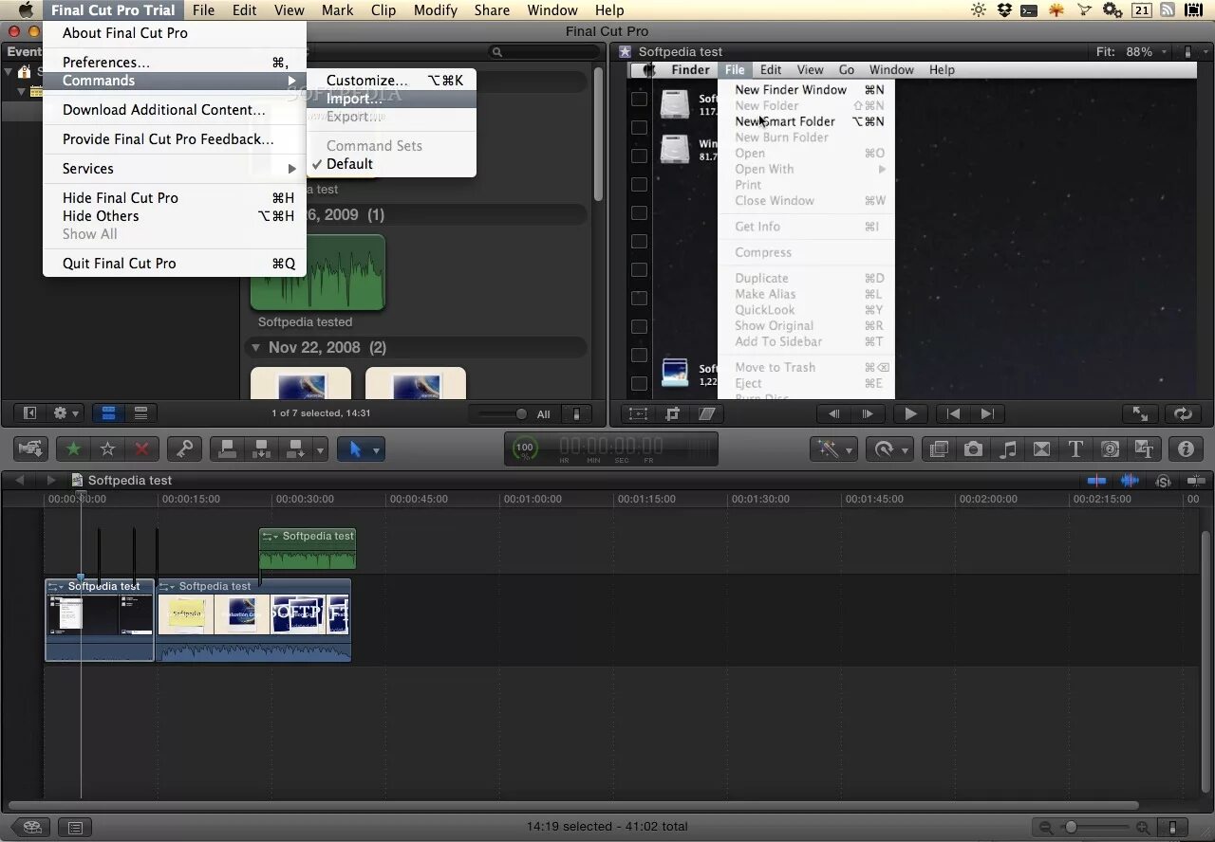This screenshot has width=1215, height=842.
Task: Choose Download Additional Content…
Action: 175,110
